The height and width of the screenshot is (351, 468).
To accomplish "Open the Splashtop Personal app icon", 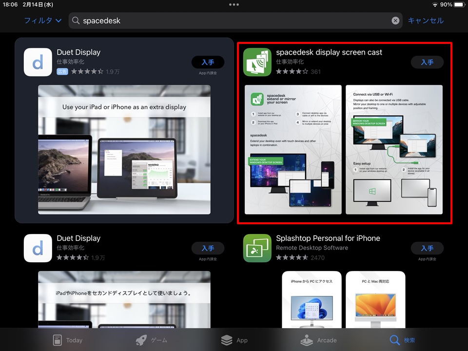I will click(257, 248).
